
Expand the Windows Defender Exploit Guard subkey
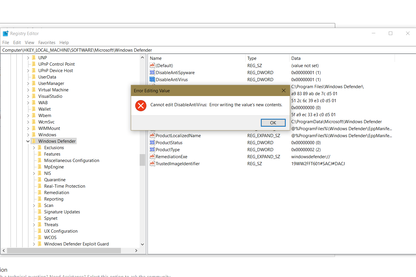(x=34, y=244)
